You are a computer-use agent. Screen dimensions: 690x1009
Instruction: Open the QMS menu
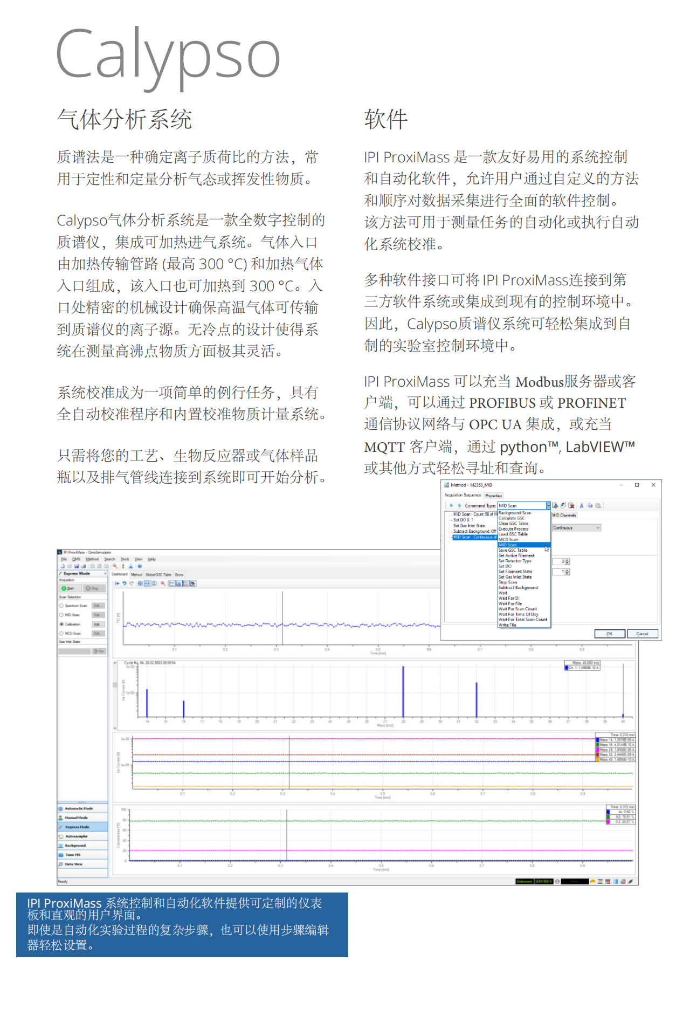[x=76, y=559]
